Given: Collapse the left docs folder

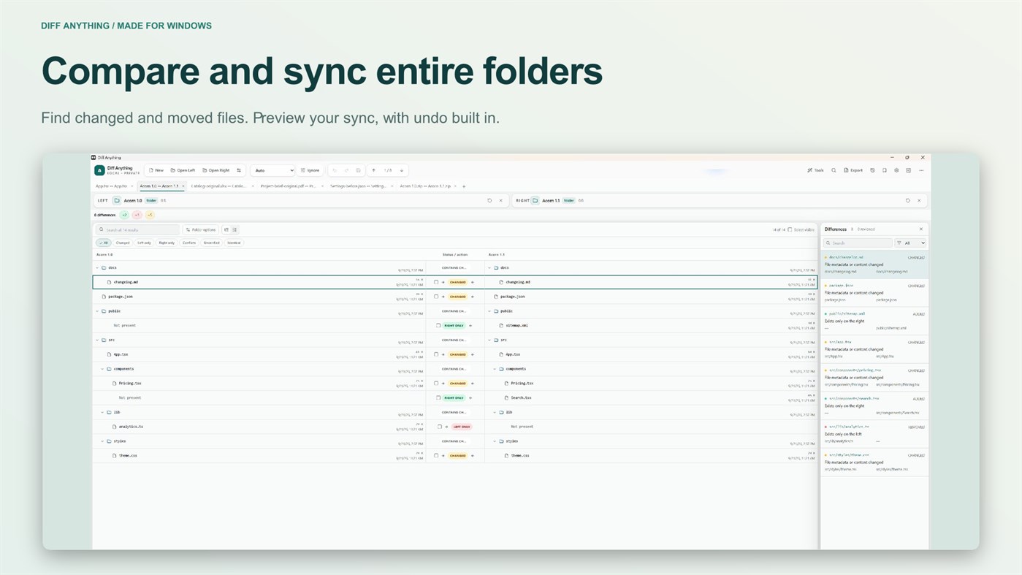Looking at the screenshot, I should click(x=97, y=267).
